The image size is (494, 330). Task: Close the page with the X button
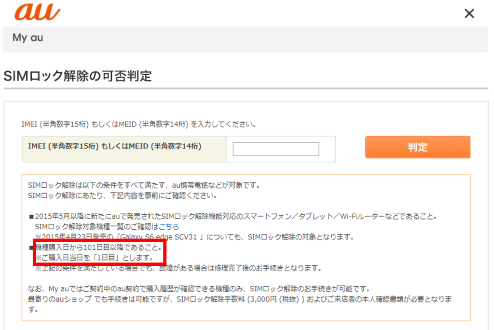pyautogui.click(x=469, y=14)
